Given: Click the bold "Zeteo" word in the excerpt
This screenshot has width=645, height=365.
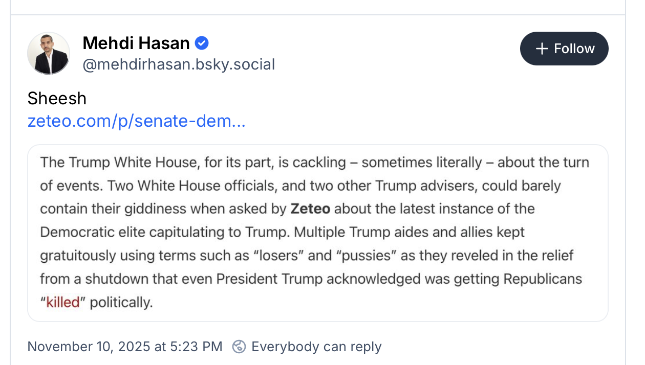Looking at the screenshot, I should [x=310, y=209].
